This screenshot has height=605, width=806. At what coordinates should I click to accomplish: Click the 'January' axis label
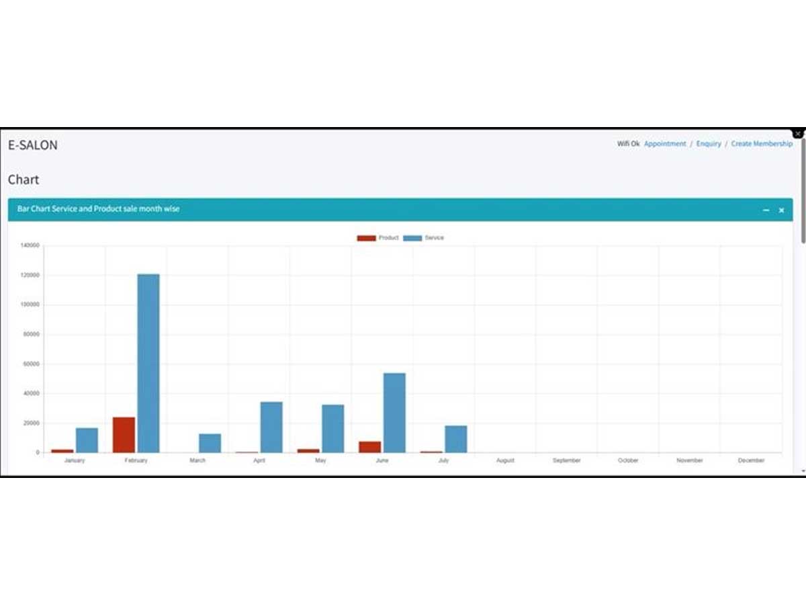75,460
